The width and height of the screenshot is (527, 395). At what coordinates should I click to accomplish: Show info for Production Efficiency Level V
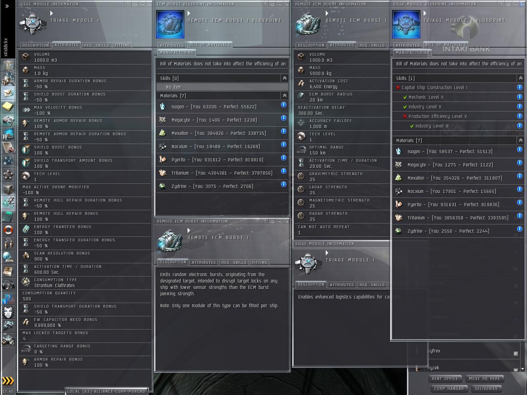tap(520, 116)
